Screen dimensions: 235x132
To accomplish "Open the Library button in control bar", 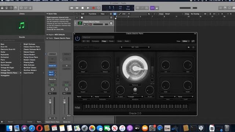I will click(x=2, y=8).
